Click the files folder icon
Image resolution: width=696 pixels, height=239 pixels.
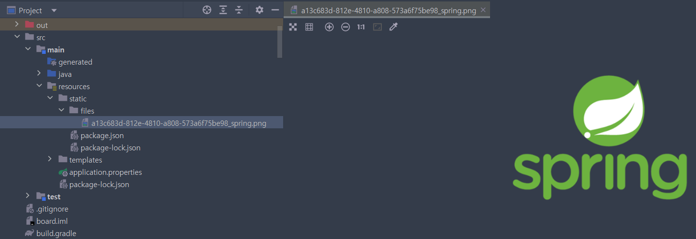[x=74, y=111]
